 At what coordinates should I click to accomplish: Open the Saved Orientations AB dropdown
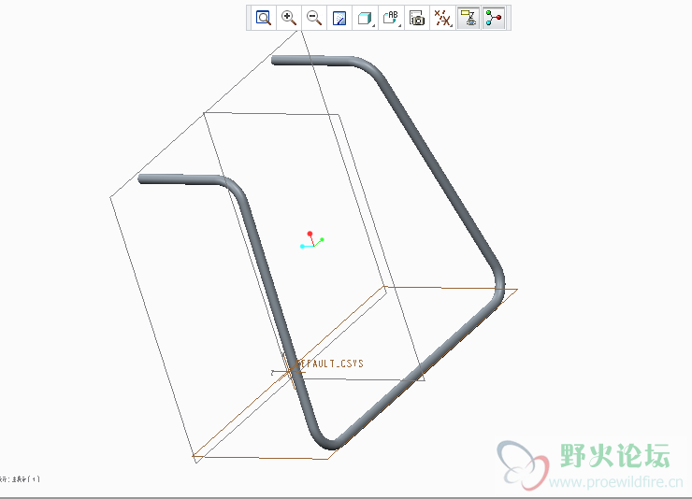point(392,18)
